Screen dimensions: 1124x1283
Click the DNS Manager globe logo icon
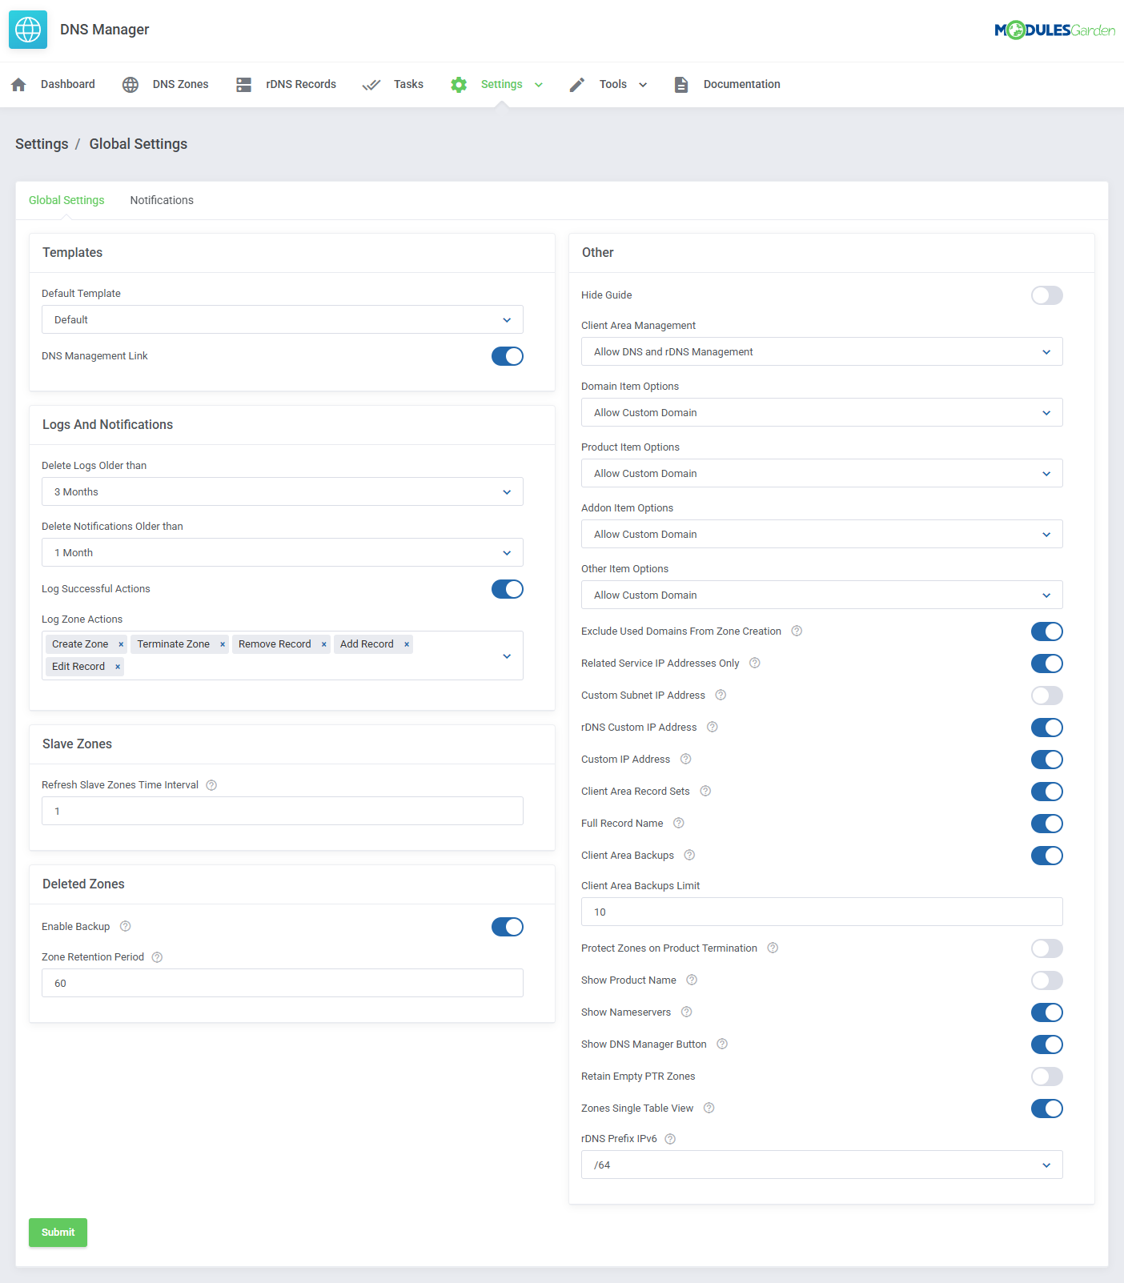(x=28, y=30)
